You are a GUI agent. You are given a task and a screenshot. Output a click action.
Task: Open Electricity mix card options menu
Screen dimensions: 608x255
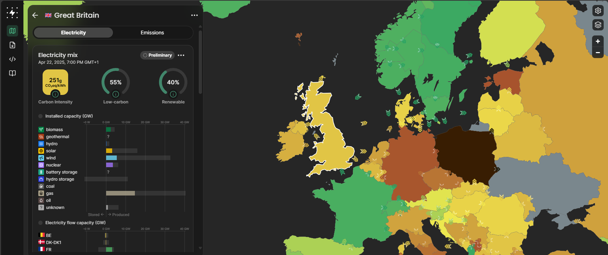181,55
